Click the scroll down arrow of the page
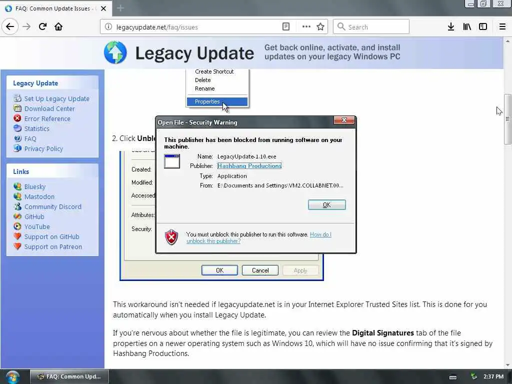The width and height of the screenshot is (512, 384). tap(507, 364)
